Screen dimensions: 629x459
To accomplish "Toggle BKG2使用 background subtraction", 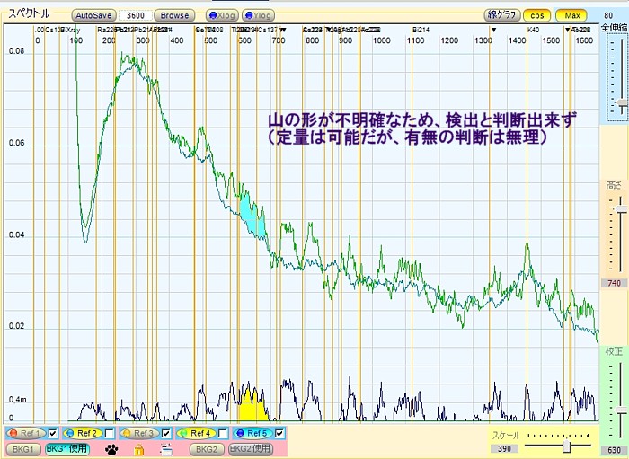I will coord(251,449).
